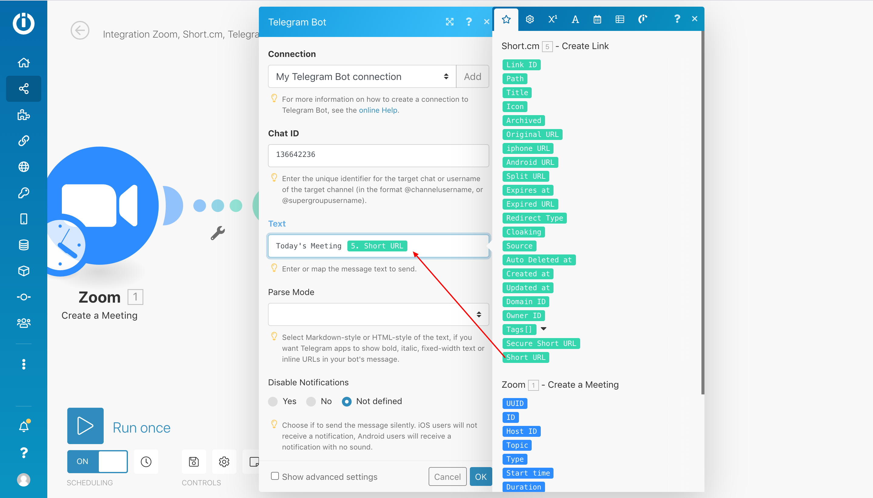Enable Show advanced settings checkbox
The width and height of the screenshot is (873, 498).
point(274,476)
